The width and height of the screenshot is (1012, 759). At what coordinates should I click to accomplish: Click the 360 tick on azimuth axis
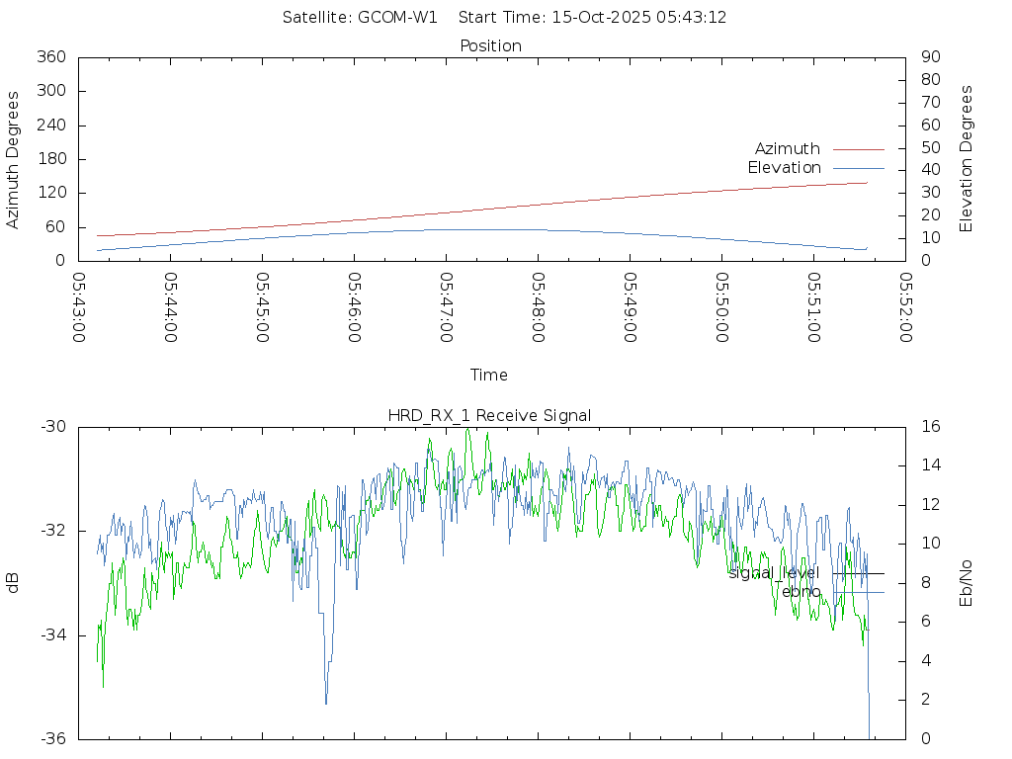(x=50, y=57)
